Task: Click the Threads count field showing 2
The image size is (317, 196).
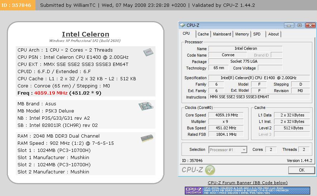Action: point(304,150)
